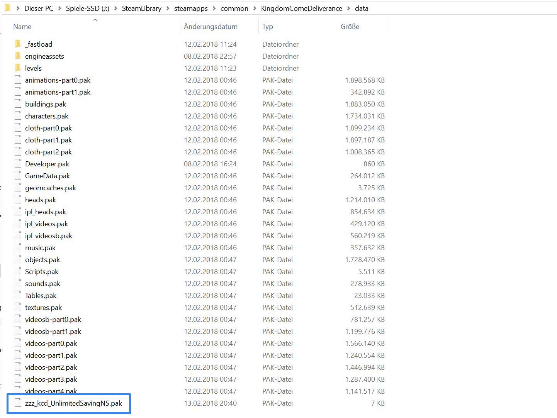Expand chevron after SteamLibrary breadcrumb
Screen dimensions: 557x418
click(x=168, y=8)
